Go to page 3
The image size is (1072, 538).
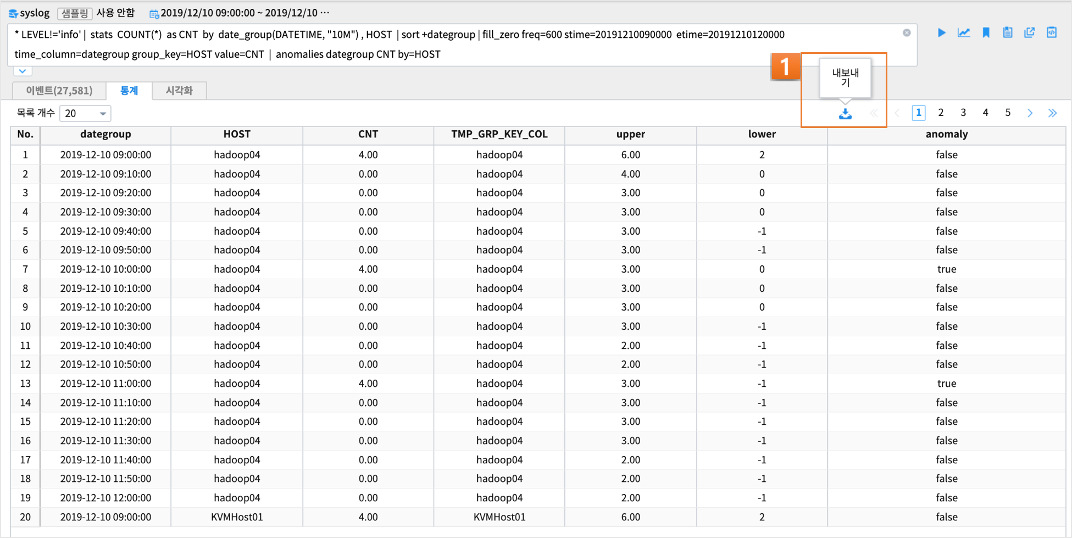tap(963, 113)
